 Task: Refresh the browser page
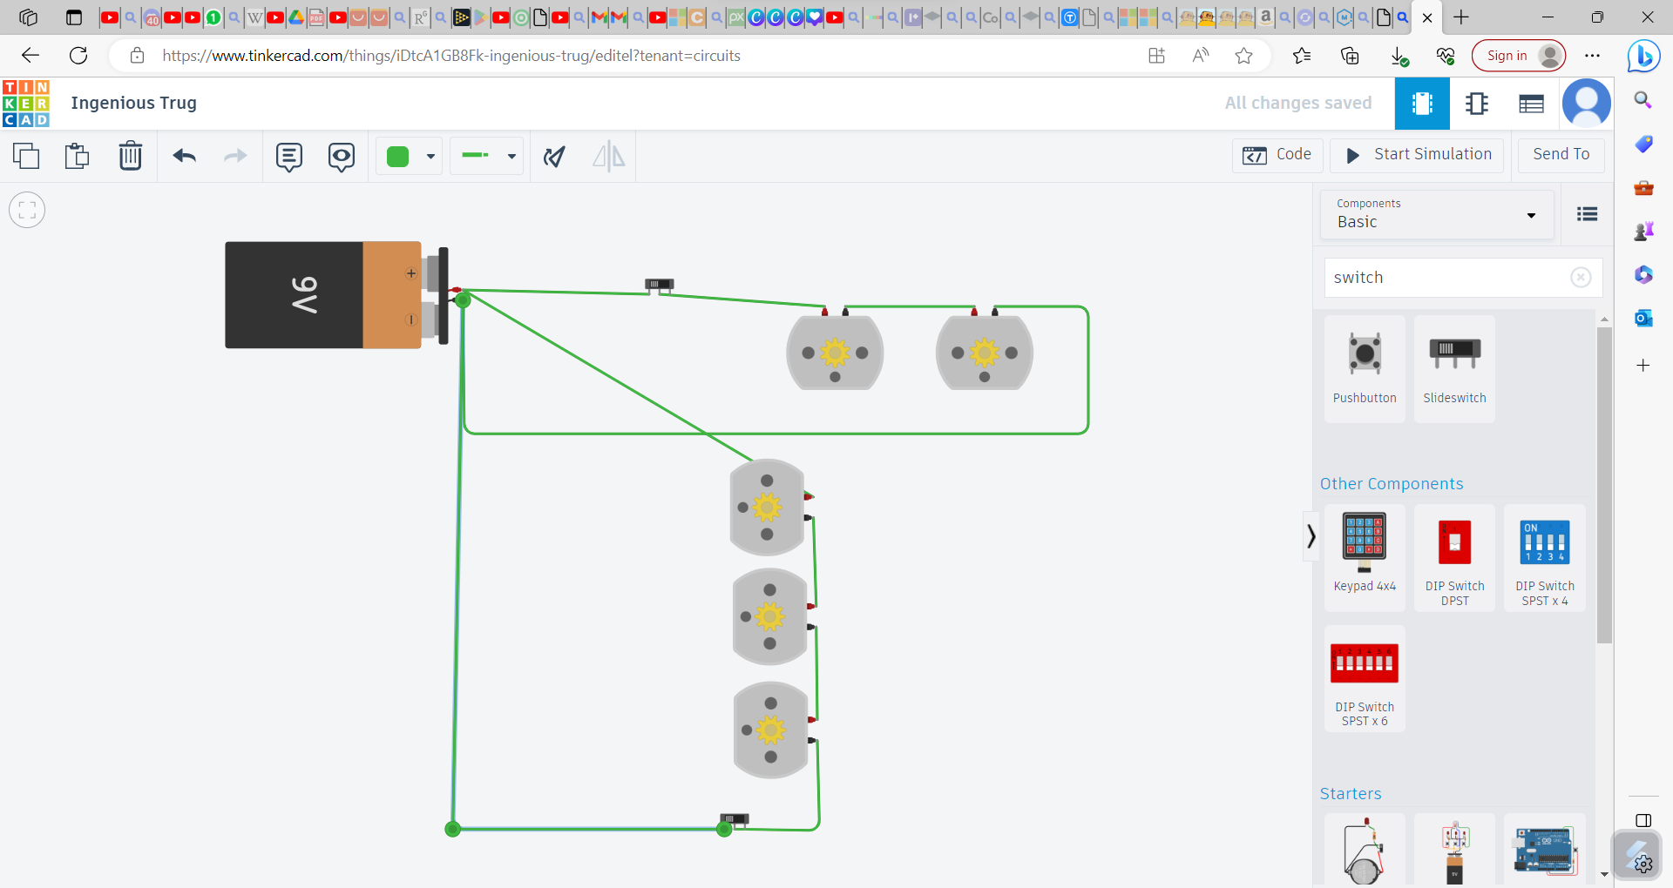click(x=78, y=56)
